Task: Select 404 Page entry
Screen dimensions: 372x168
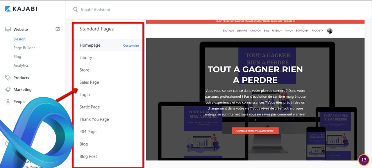Action: click(88, 132)
